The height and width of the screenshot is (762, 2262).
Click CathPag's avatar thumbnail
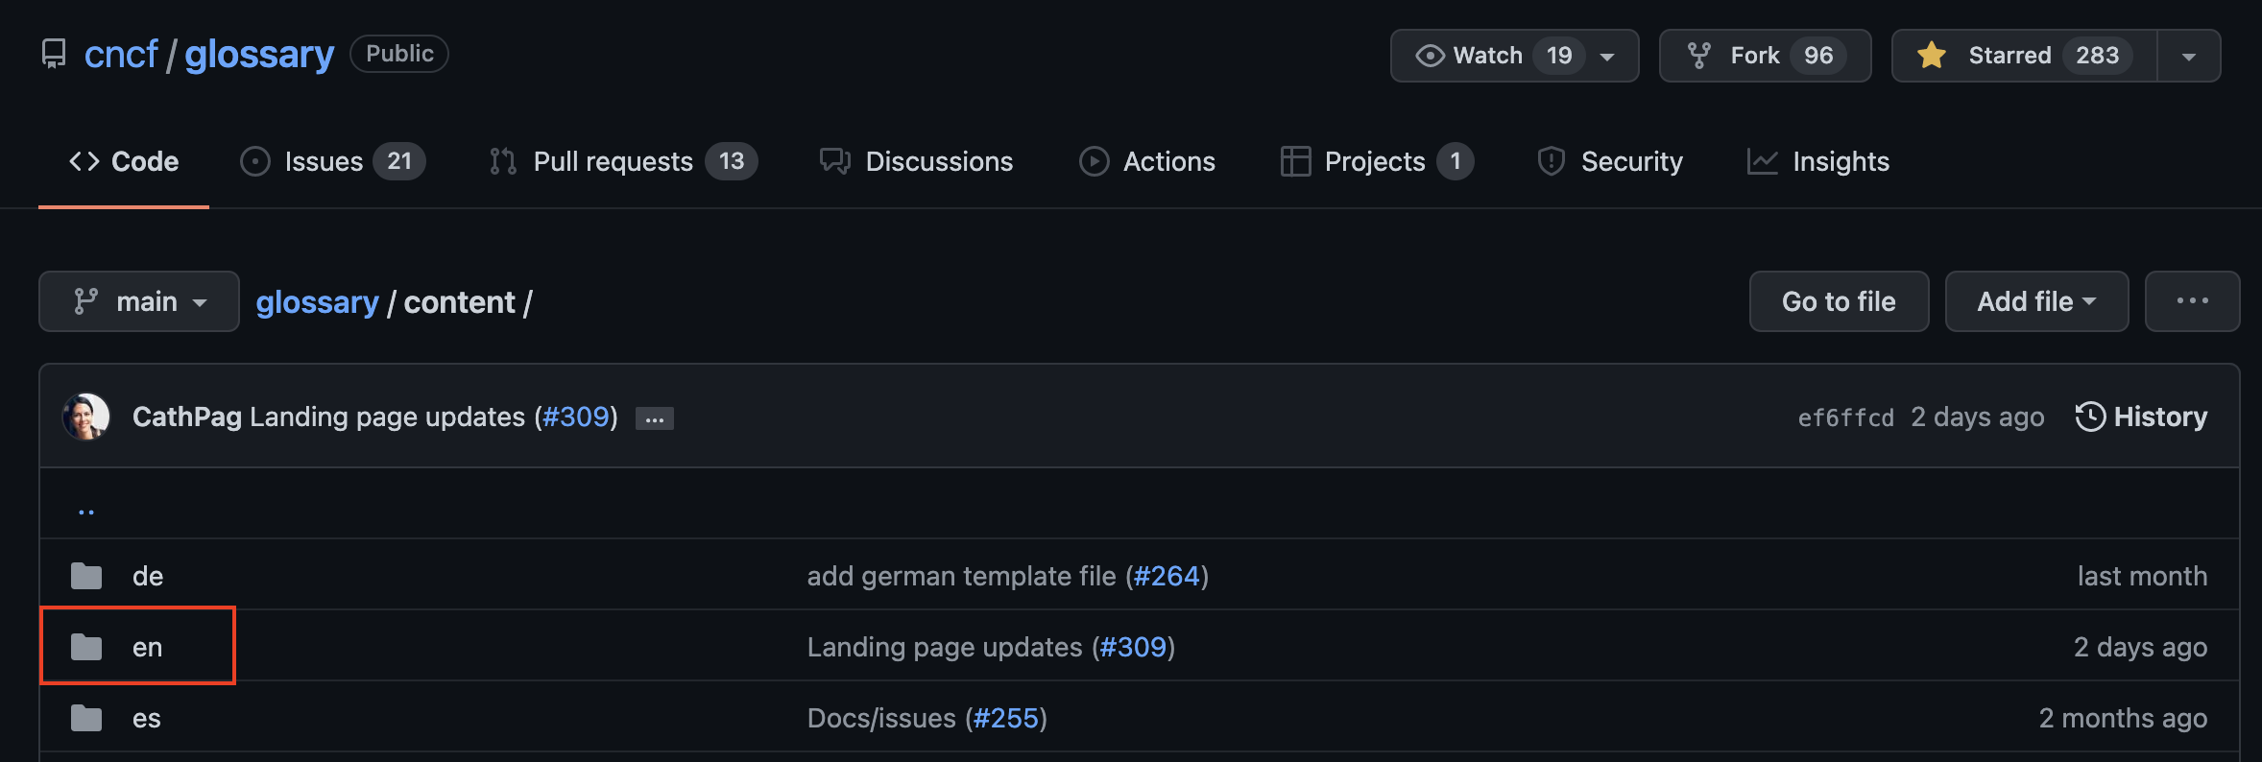87,417
